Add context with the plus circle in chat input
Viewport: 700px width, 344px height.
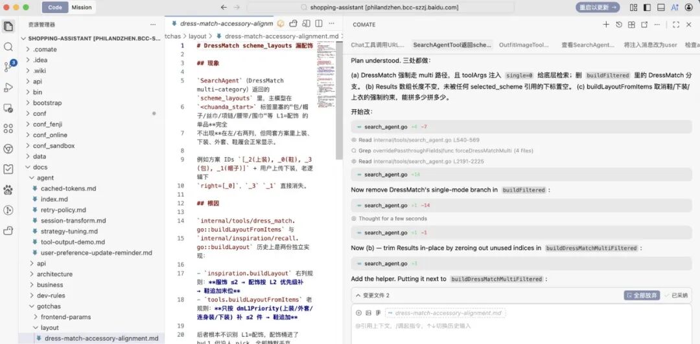click(x=358, y=313)
